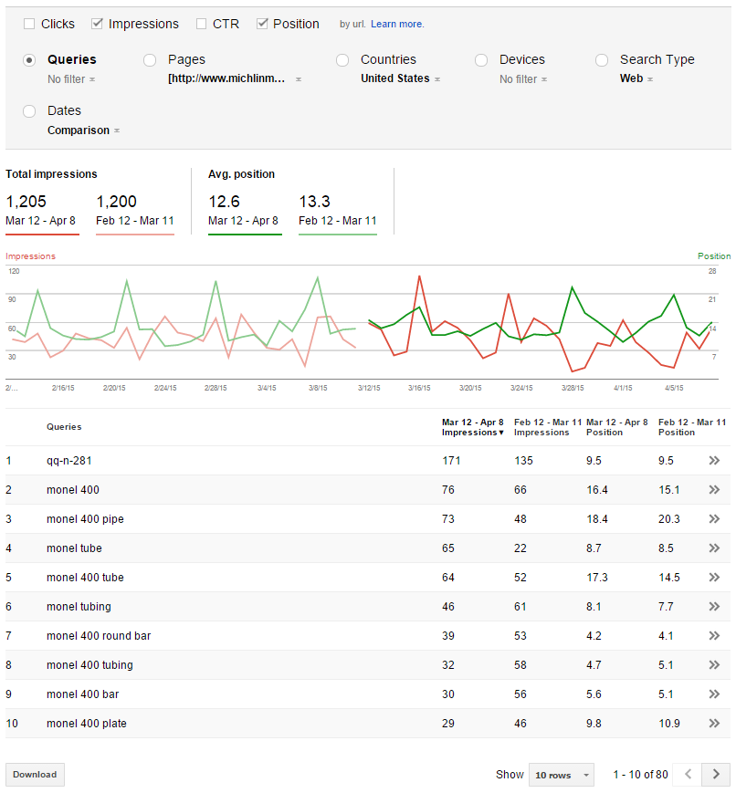Sort by Mar 12 - Apr 8 Impressions column

coord(473,427)
